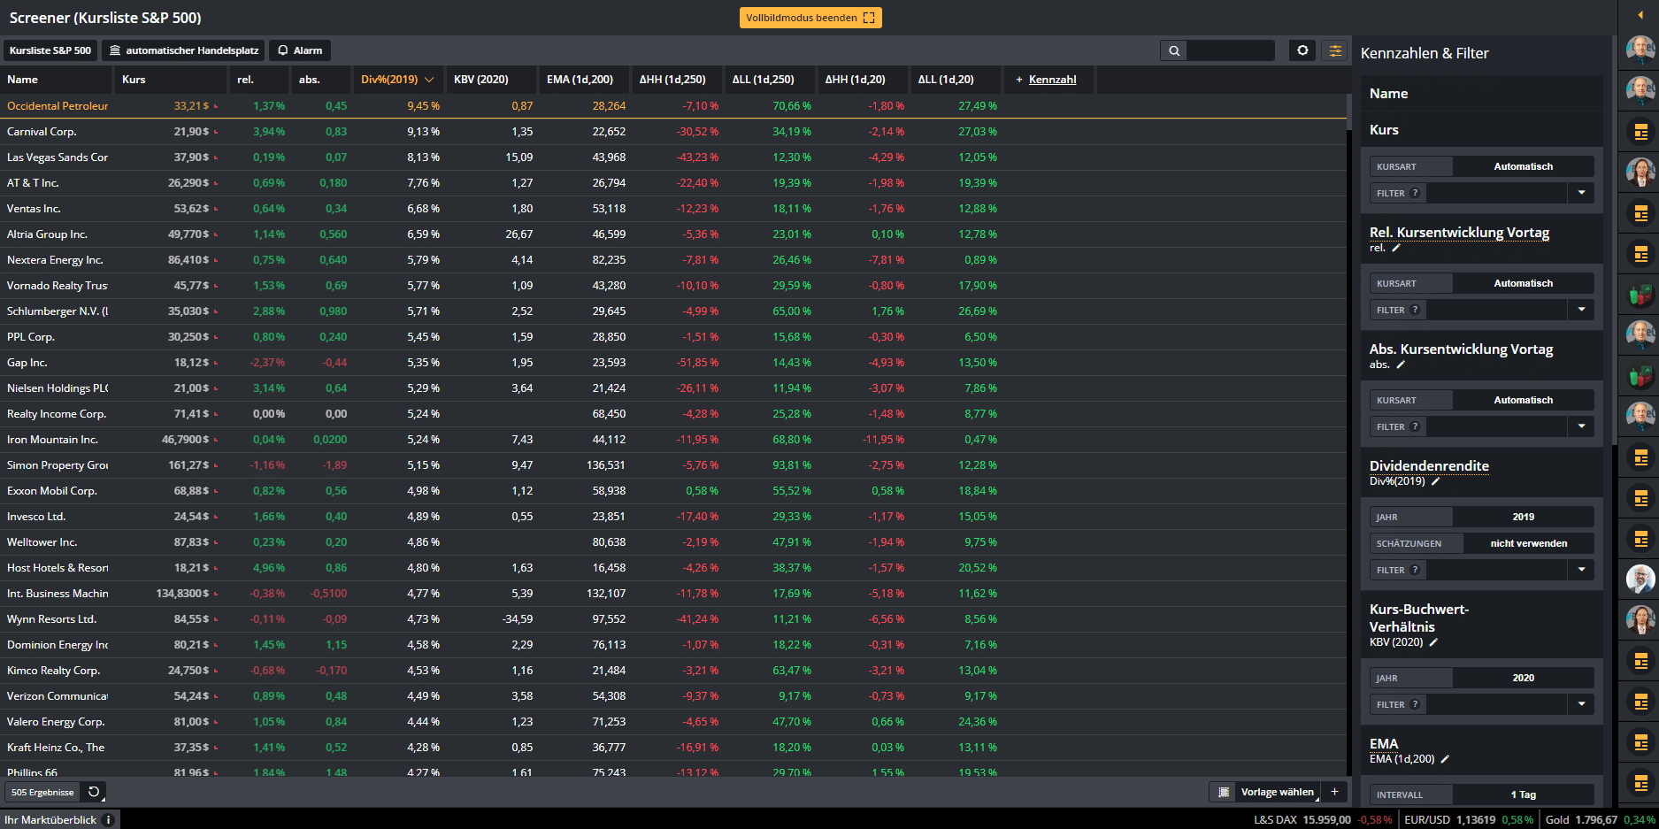Viewport: 1659px width, 829px height.
Task: Expand Abs. Kursentwicklung filter dropdown arrow
Action: pyautogui.click(x=1581, y=426)
